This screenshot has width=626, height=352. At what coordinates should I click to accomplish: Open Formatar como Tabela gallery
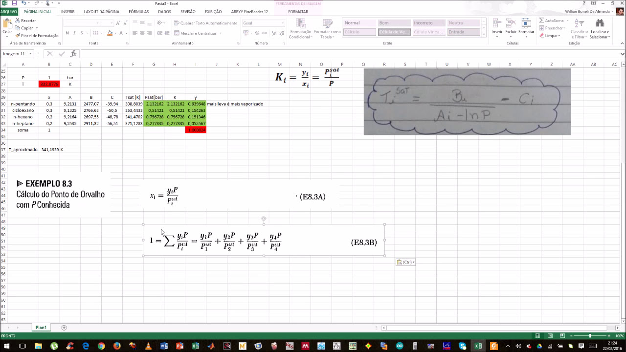coord(327,28)
